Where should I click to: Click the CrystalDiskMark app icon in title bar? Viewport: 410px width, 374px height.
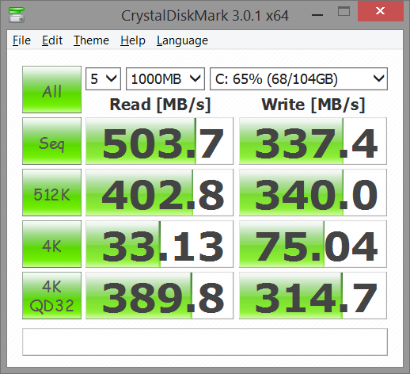[17, 15]
